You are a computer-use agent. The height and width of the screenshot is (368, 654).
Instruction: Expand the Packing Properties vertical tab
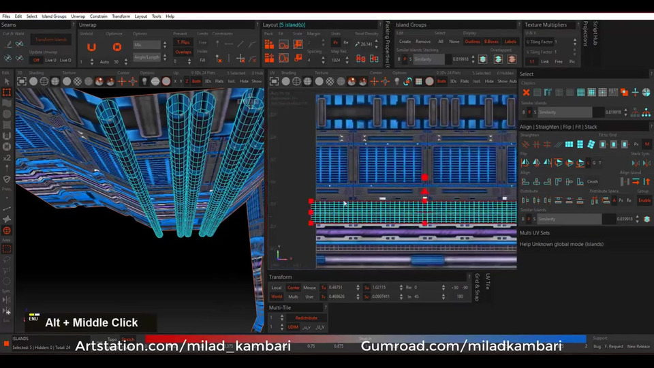[388, 44]
